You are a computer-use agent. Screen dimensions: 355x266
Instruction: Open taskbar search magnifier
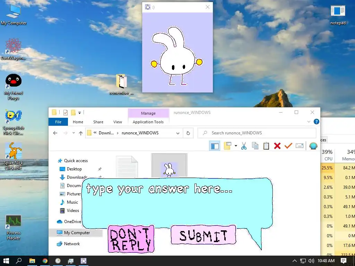click(x=19, y=261)
